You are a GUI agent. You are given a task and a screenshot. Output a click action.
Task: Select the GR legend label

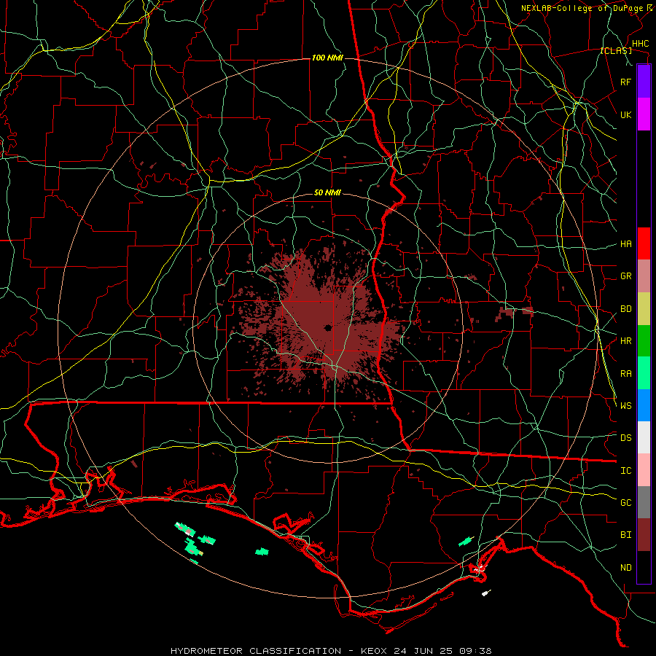625,276
